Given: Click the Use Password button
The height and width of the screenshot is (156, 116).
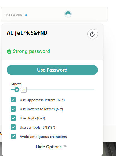Looking at the screenshot, I should tap(52, 70).
